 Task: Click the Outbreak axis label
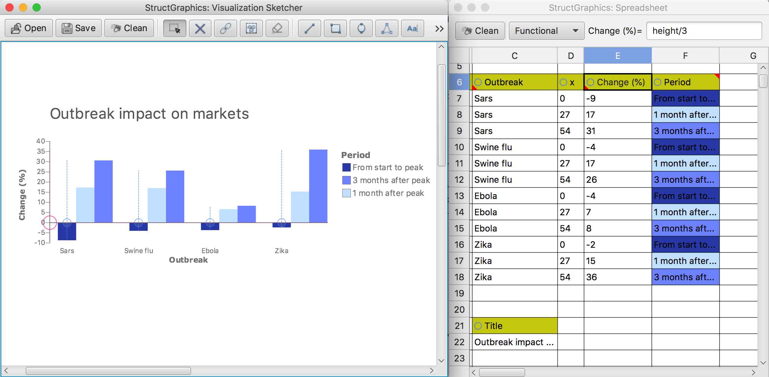[x=188, y=260]
